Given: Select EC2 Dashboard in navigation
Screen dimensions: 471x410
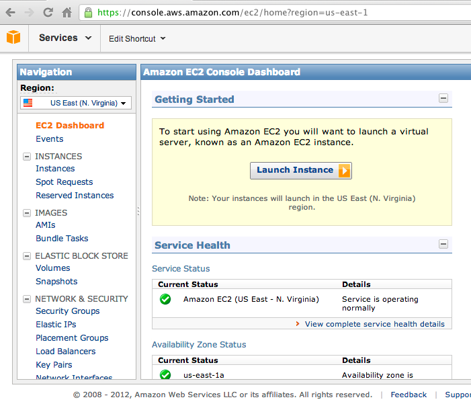Looking at the screenshot, I should tap(70, 125).
